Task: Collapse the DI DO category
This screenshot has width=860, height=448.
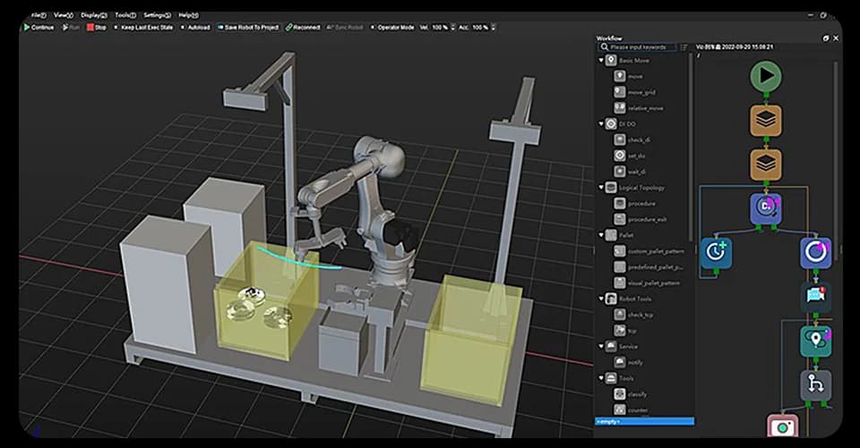Action: [601, 123]
